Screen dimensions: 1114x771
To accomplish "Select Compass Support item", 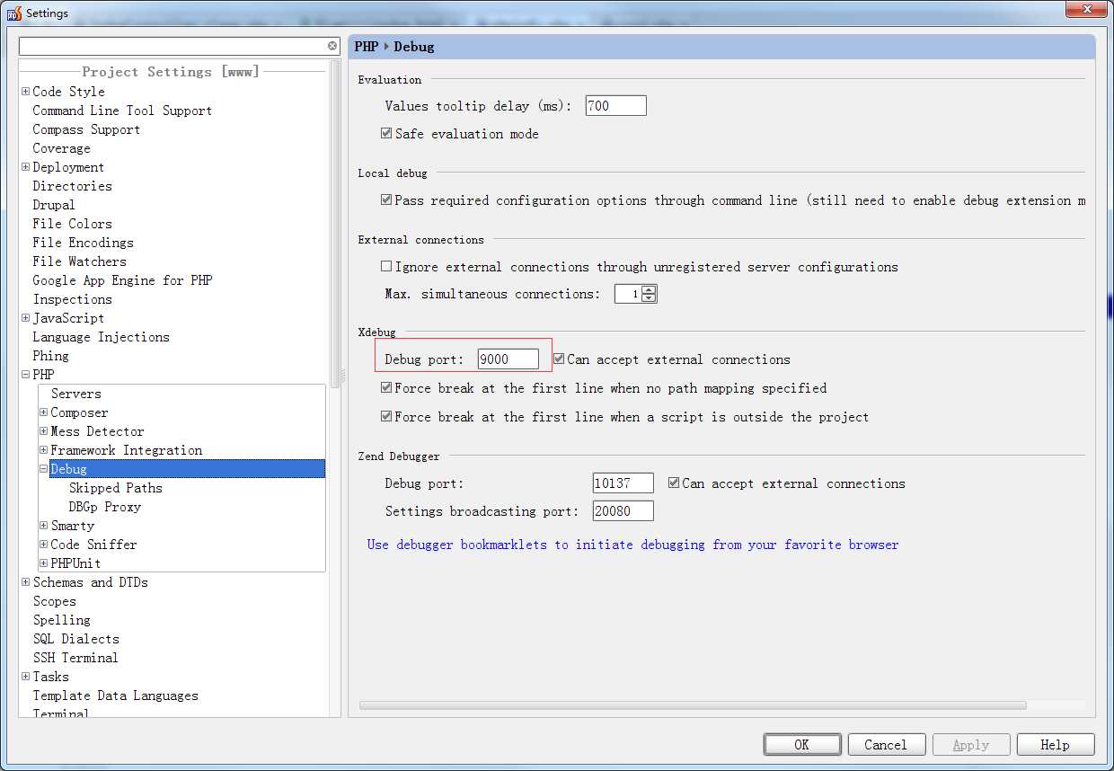I will point(86,128).
